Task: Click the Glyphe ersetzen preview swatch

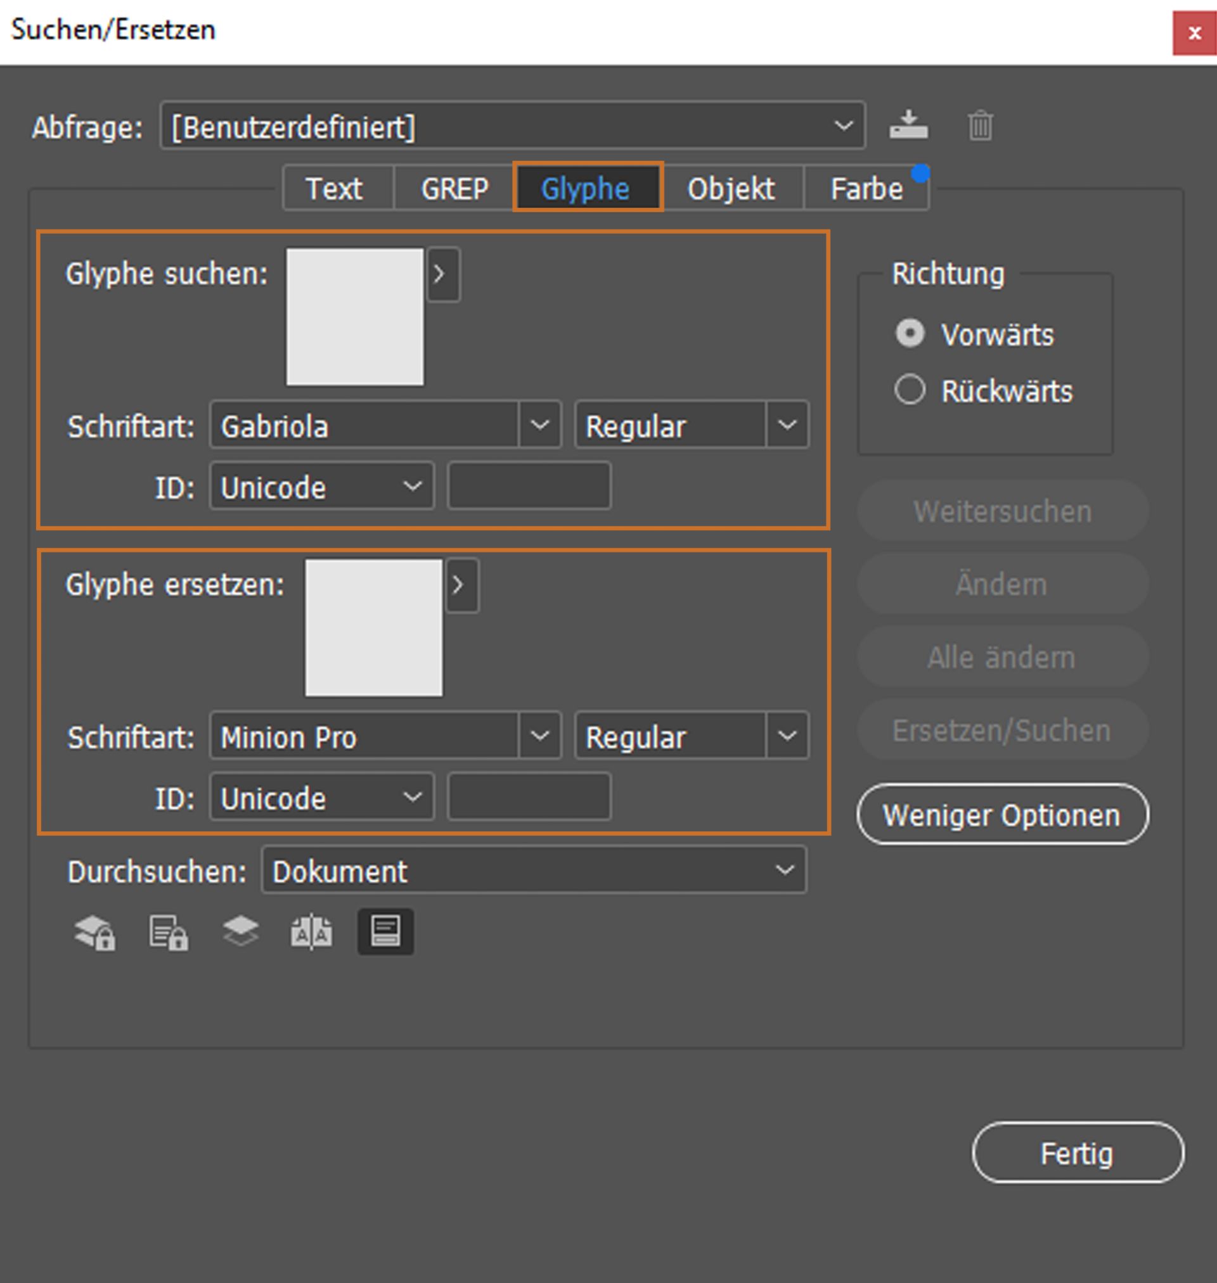Action: pyautogui.click(x=374, y=629)
